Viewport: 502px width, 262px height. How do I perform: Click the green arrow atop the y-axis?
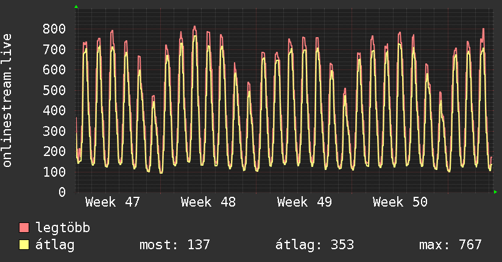[x=76, y=7]
